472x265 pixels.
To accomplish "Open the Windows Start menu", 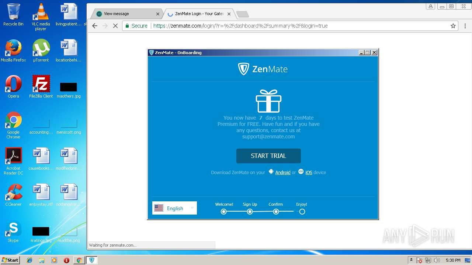I will [x=10, y=260].
